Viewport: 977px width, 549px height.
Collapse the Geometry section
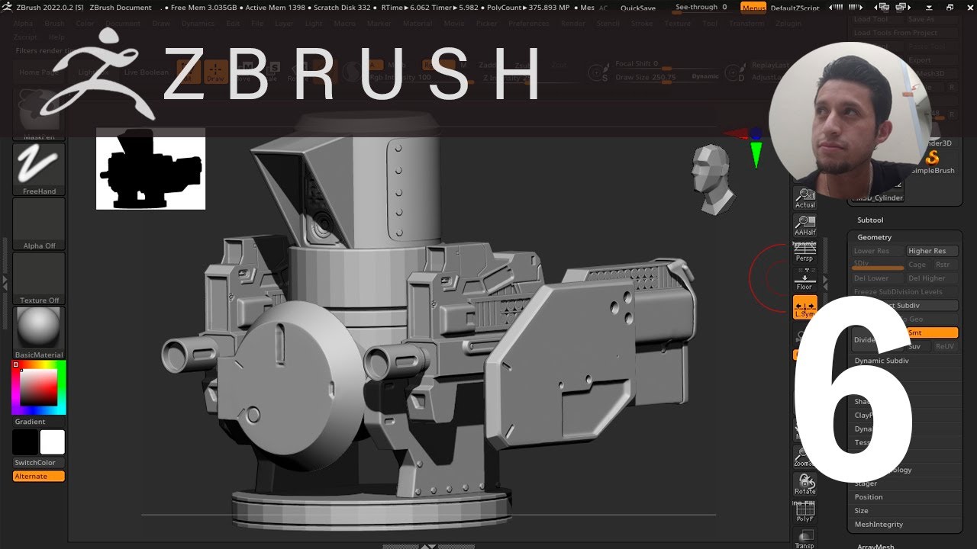coord(874,237)
